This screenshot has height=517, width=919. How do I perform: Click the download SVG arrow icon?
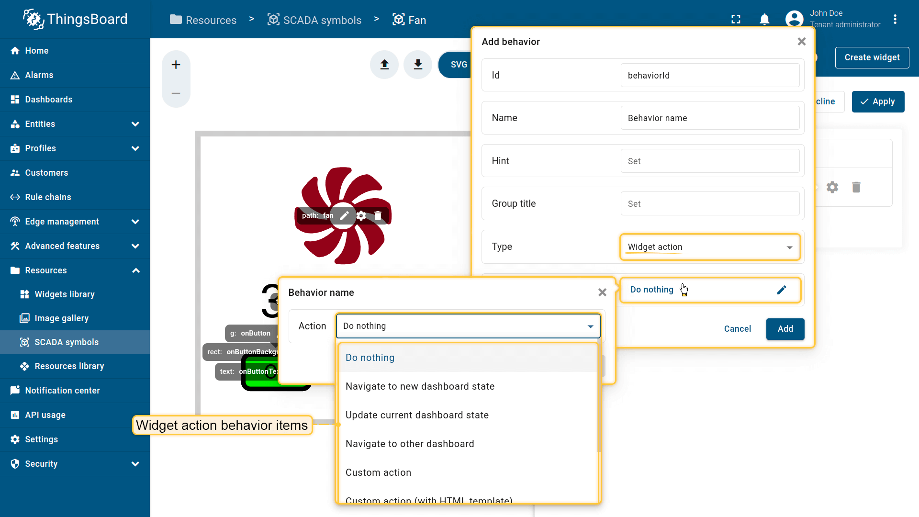coord(418,65)
